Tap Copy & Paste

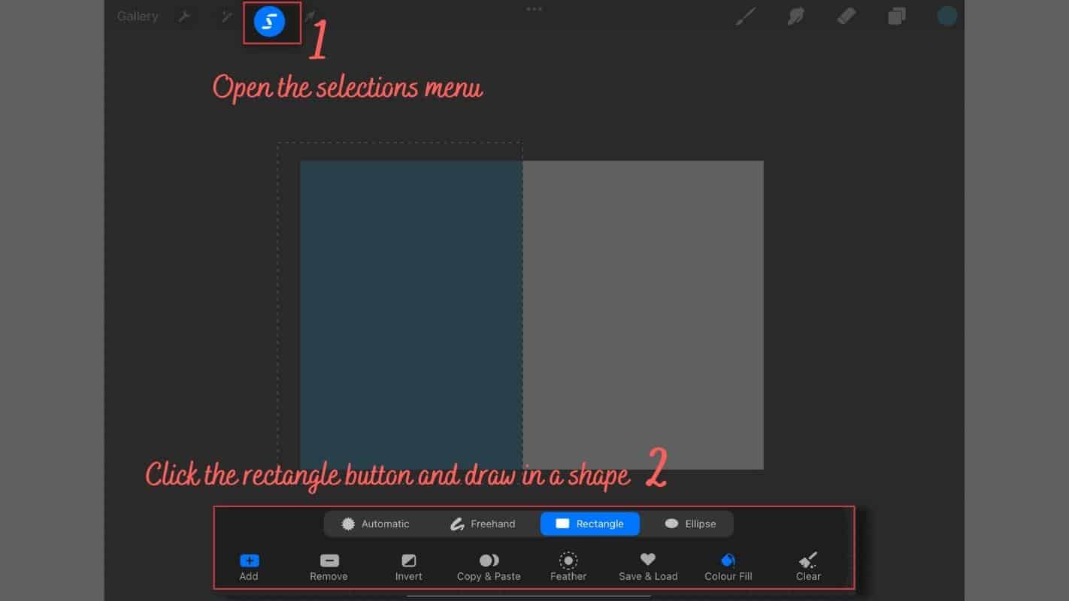click(x=489, y=567)
